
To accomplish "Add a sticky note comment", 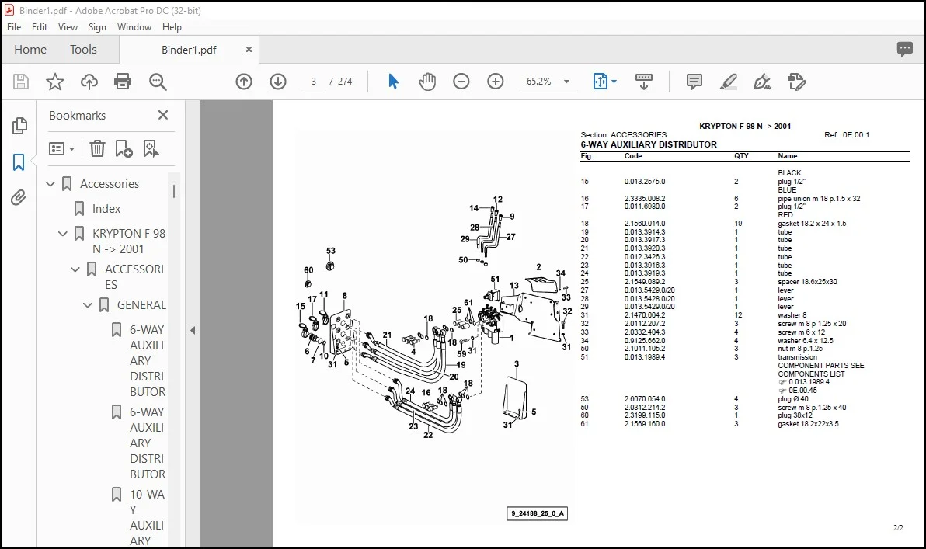I will (x=694, y=82).
